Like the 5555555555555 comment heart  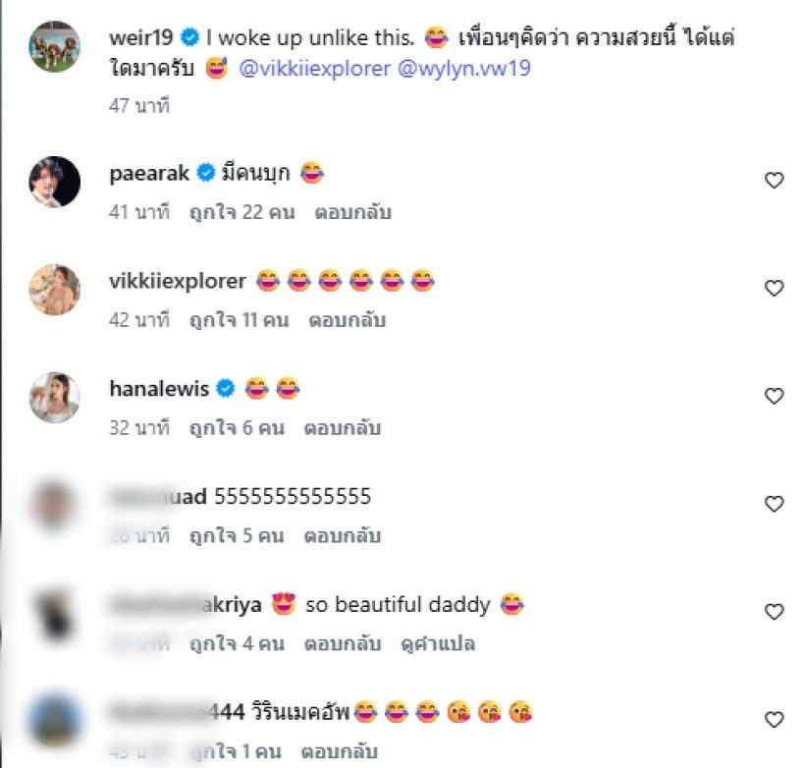click(775, 504)
